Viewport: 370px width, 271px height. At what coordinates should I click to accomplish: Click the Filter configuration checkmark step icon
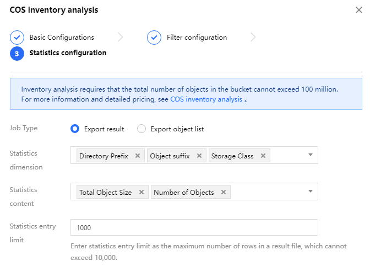pyautogui.click(x=154, y=38)
